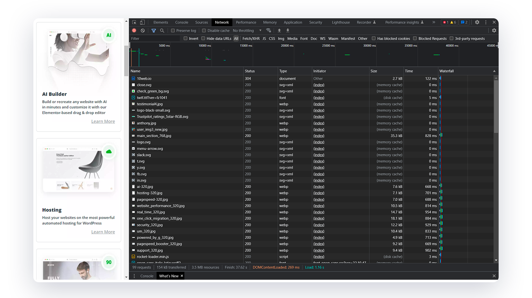The width and height of the screenshot is (532, 298).
Task: Open the three-dot DevTools menu
Action: [486, 22]
